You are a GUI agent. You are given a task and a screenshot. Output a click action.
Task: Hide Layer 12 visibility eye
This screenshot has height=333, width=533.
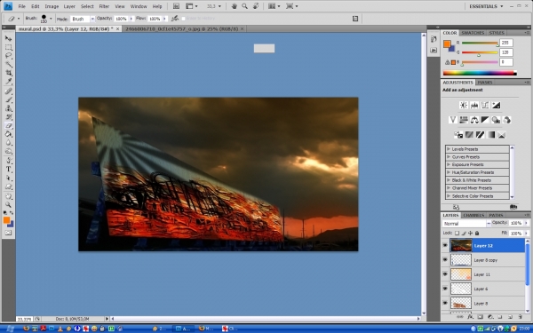(x=445, y=245)
